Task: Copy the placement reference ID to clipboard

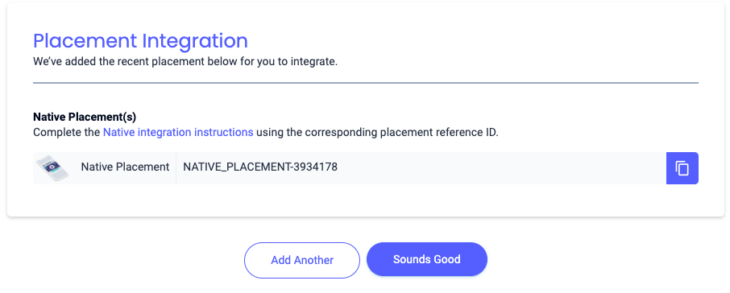Action: (682, 168)
